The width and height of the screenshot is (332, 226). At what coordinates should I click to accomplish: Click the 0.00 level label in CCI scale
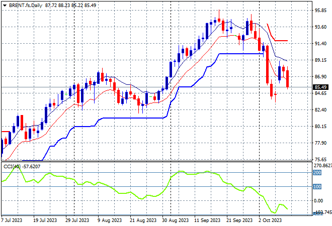pyautogui.click(x=318, y=200)
